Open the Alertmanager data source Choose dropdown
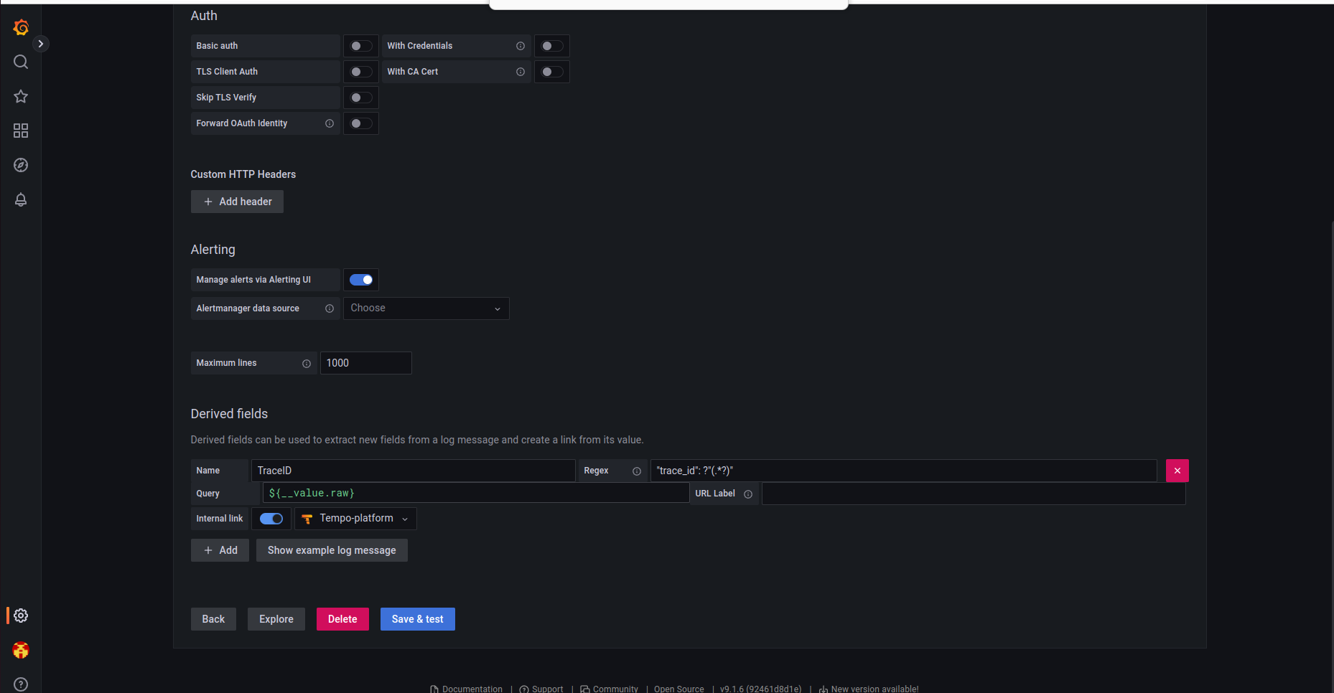The width and height of the screenshot is (1334, 693). point(426,308)
